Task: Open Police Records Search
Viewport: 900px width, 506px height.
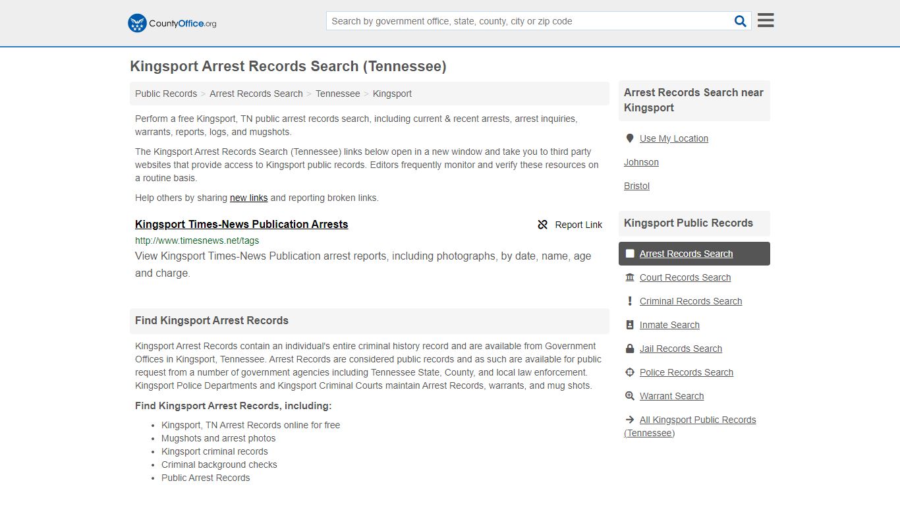Action: click(x=687, y=372)
